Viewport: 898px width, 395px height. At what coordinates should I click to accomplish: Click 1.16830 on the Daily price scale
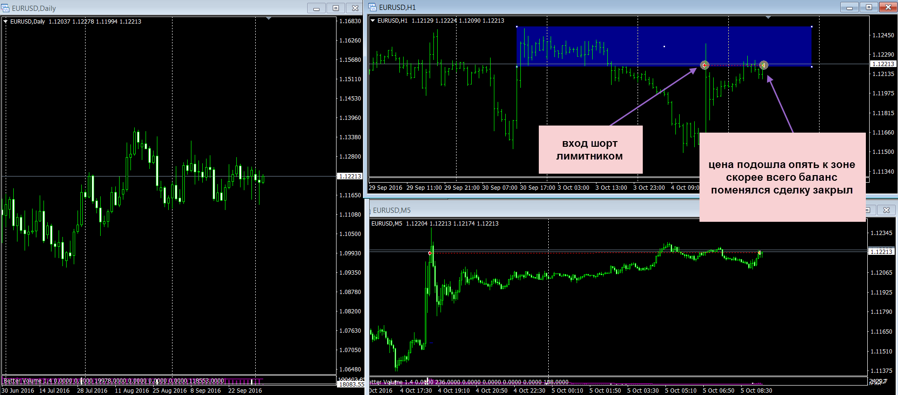click(x=350, y=21)
